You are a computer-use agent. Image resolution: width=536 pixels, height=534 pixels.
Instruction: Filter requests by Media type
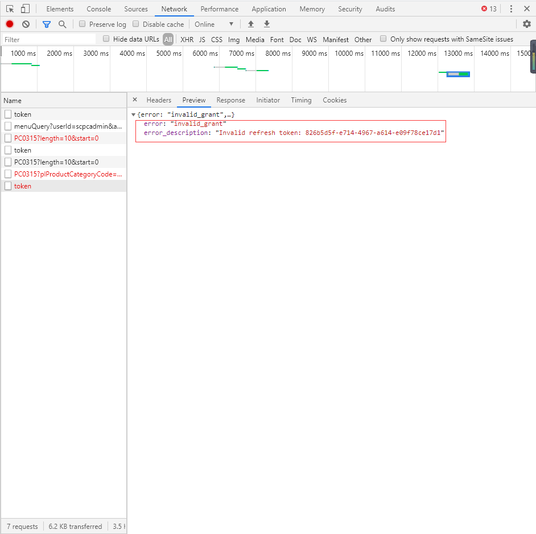tap(255, 39)
